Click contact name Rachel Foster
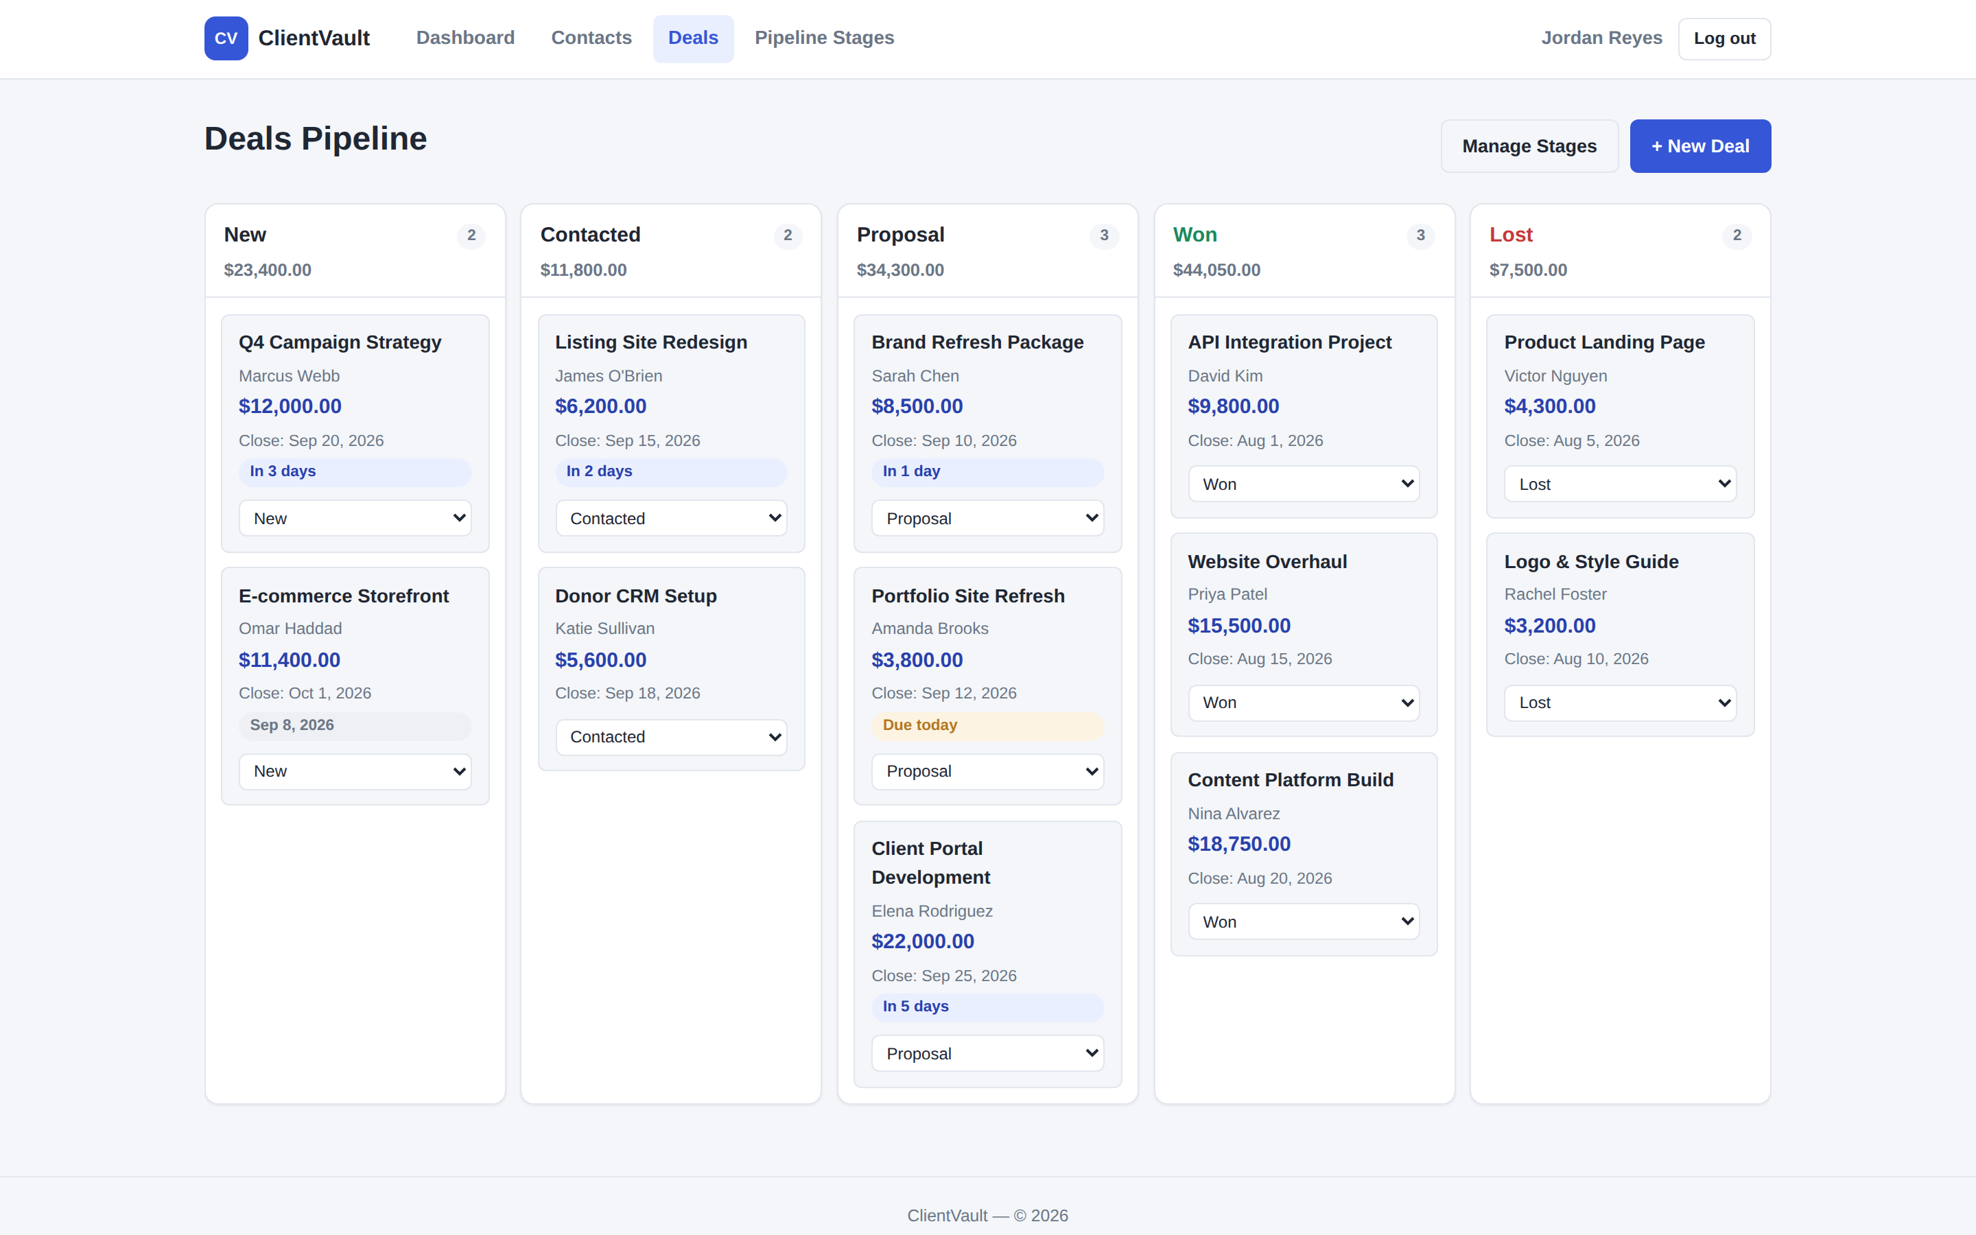This screenshot has width=1976, height=1235. pyautogui.click(x=1555, y=595)
